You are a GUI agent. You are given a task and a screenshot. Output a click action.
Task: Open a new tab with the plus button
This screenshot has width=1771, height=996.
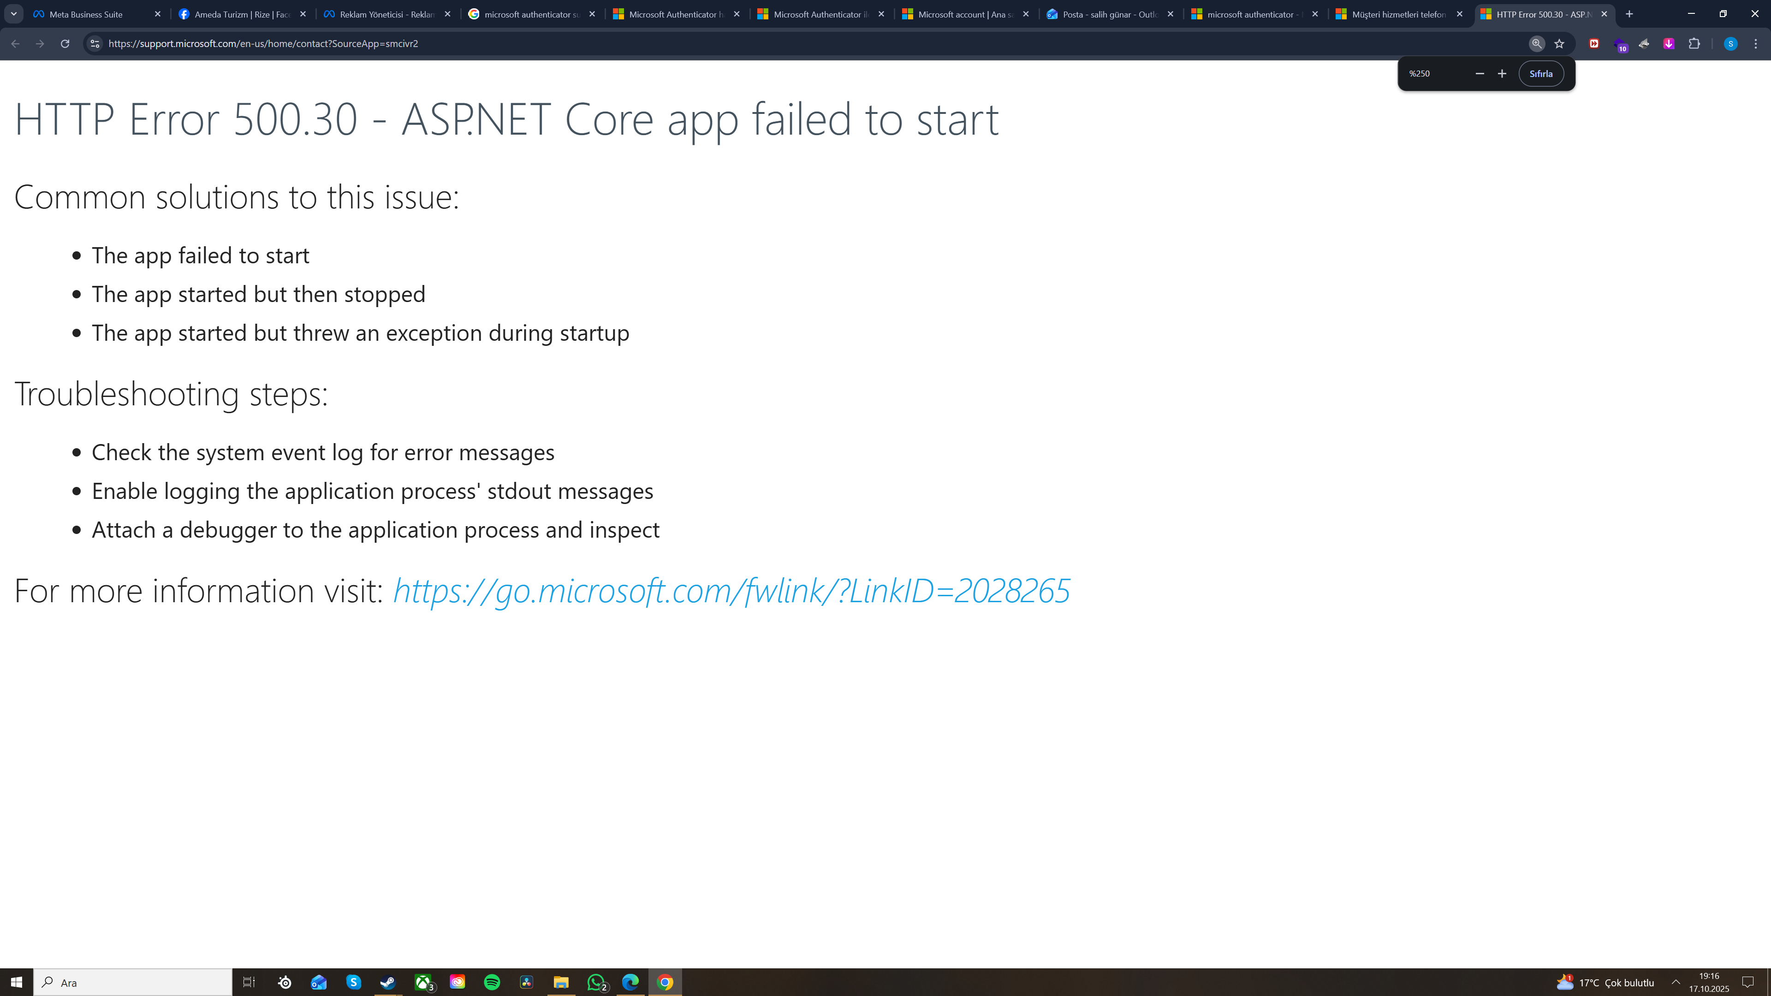[1628, 14]
